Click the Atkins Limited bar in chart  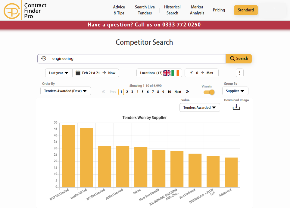(x=123, y=167)
